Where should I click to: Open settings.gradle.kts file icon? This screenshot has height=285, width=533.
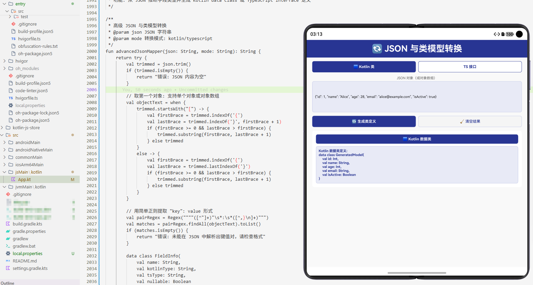(8, 268)
